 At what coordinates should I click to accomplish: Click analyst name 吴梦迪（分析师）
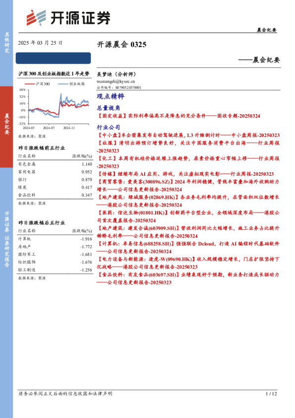coord(117,74)
